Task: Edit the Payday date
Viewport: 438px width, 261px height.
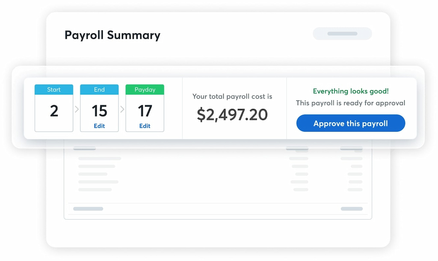Action: coord(145,126)
